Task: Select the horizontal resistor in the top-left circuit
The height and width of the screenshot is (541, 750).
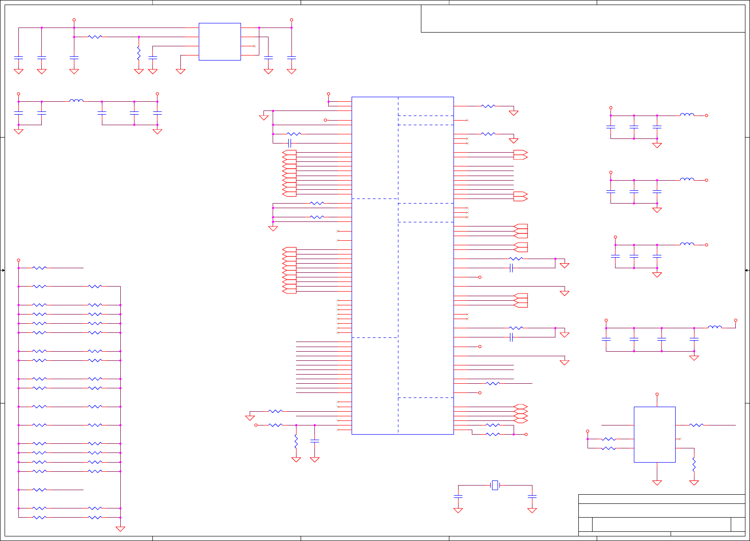Action: 95,37
